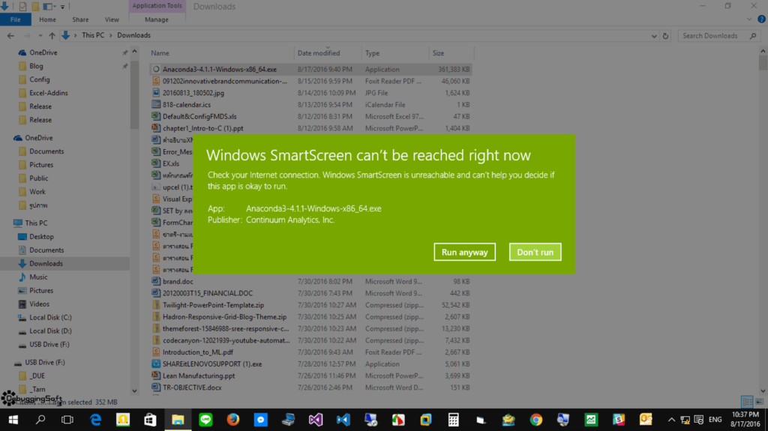The image size is (768, 431).
Task: Switch to details view layout icon
Action: [747, 402]
